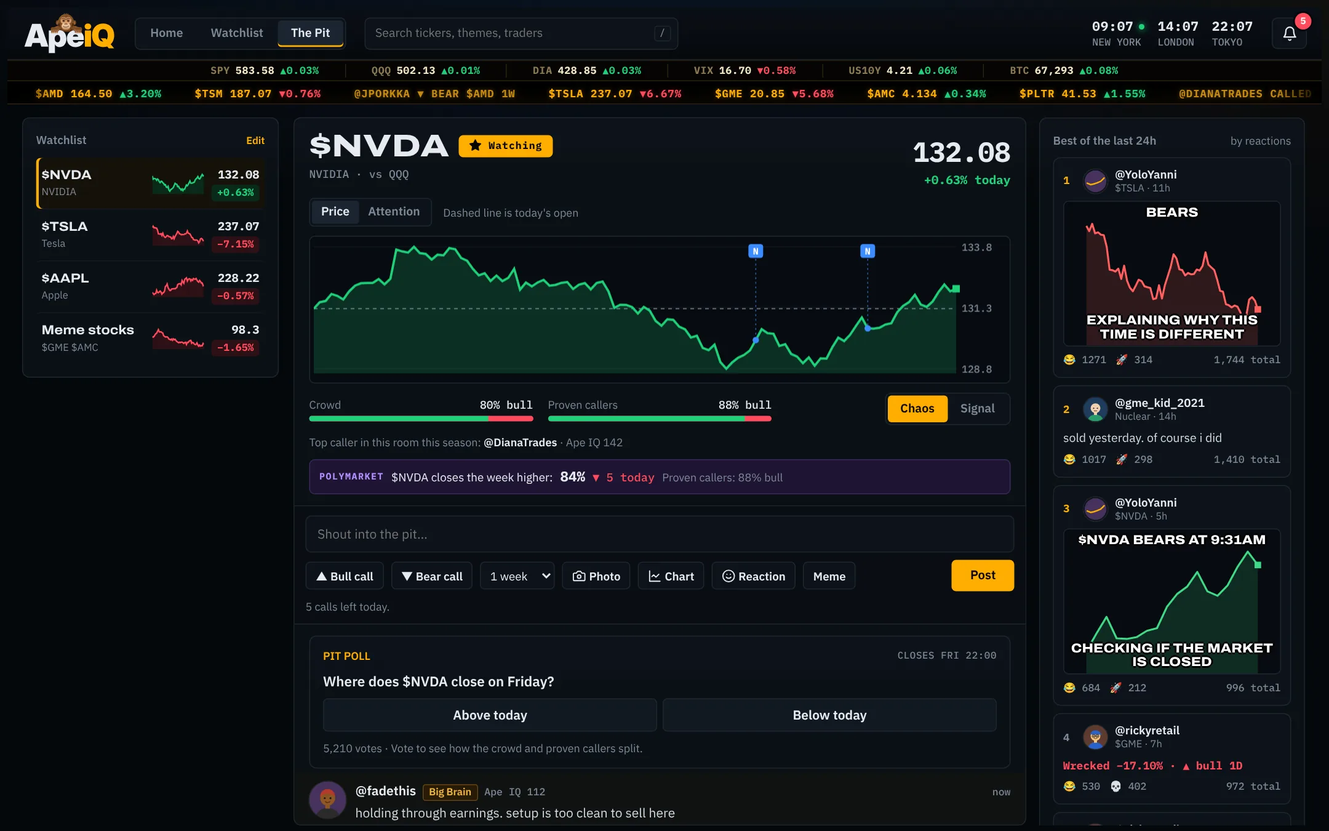The image size is (1329, 831).
Task: Open the 1 week timeframe dropdown
Action: click(x=517, y=576)
